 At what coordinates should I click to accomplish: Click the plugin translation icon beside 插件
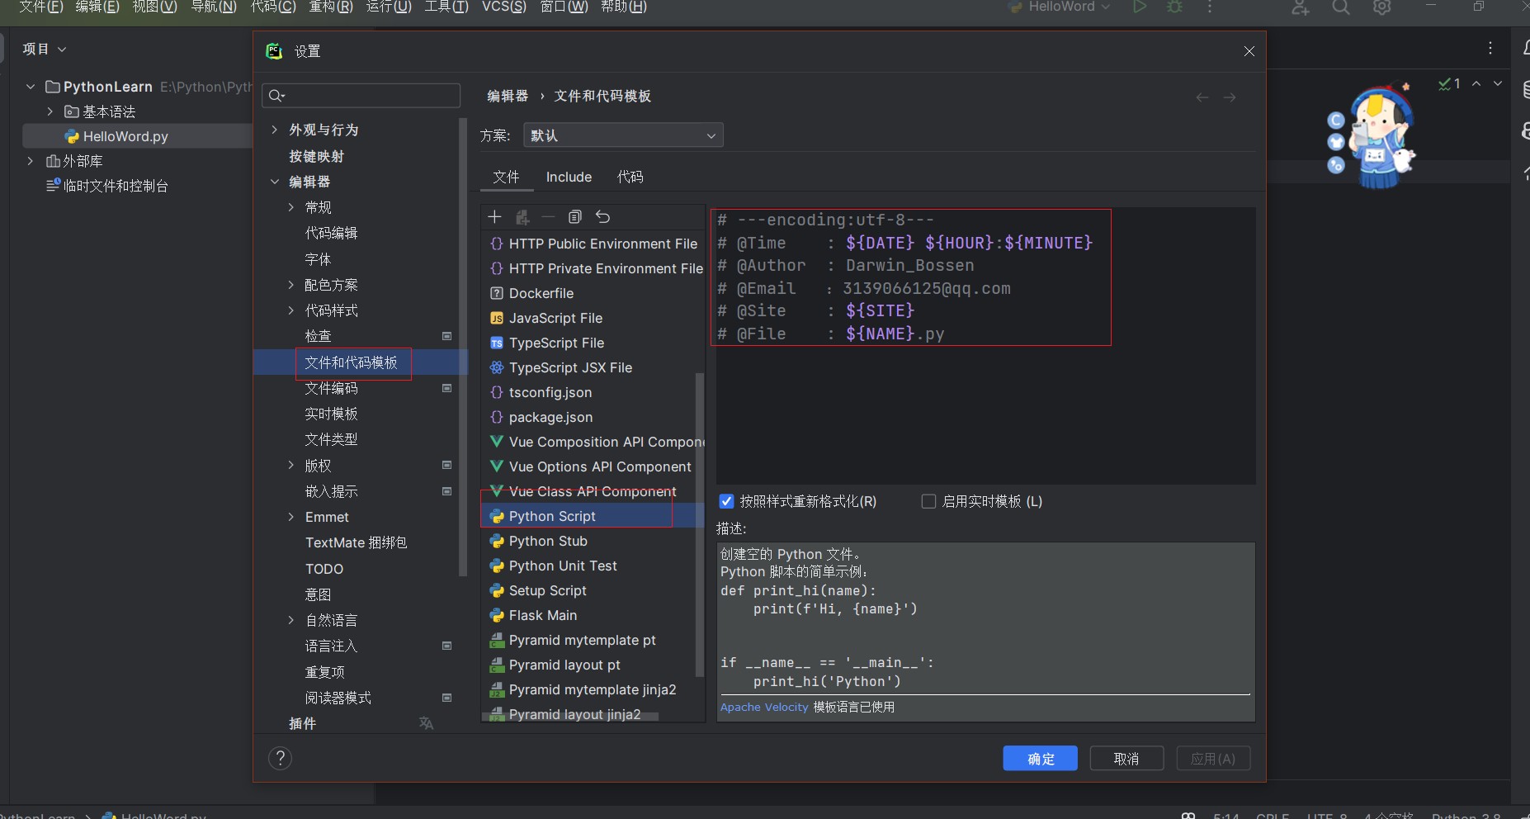(x=426, y=723)
